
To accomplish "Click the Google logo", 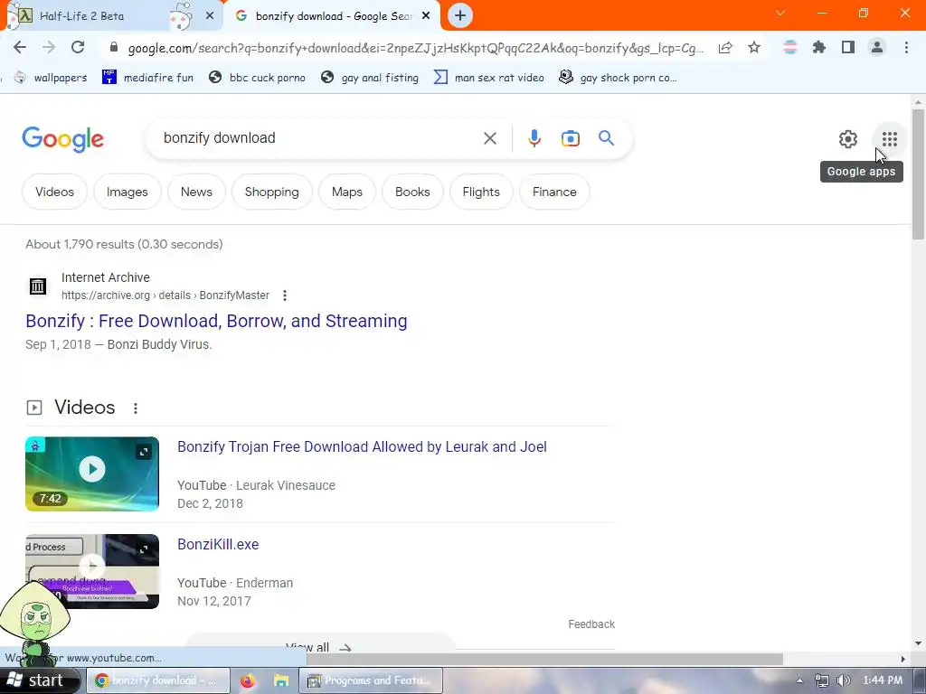I will [62, 139].
